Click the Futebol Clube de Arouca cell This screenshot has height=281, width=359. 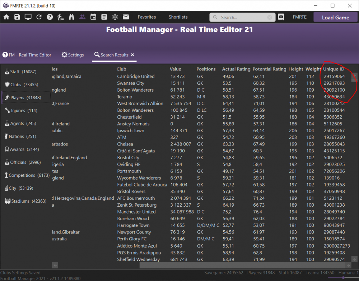142,185
